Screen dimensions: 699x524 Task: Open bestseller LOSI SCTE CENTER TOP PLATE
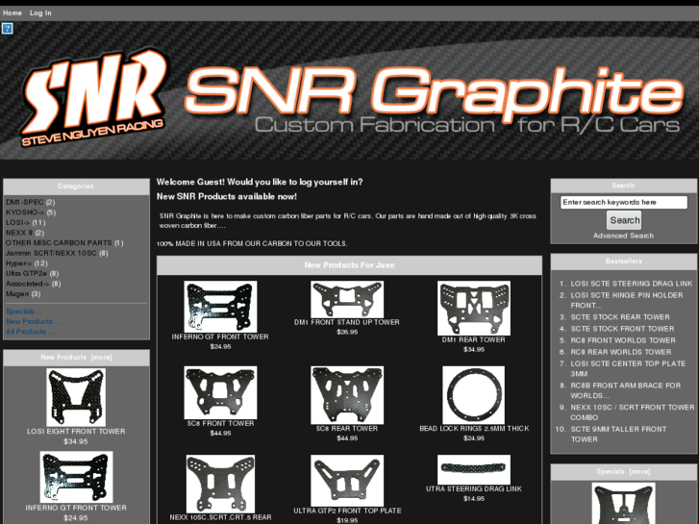click(628, 368)
